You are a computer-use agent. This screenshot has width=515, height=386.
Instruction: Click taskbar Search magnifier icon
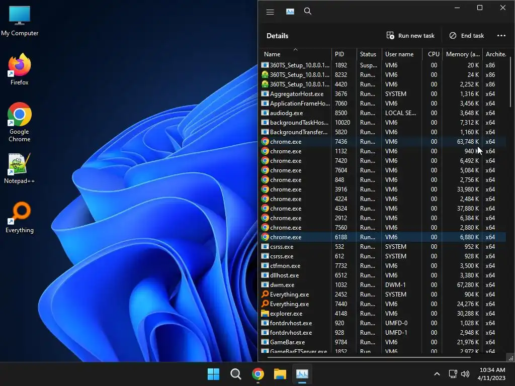(235, 374)
